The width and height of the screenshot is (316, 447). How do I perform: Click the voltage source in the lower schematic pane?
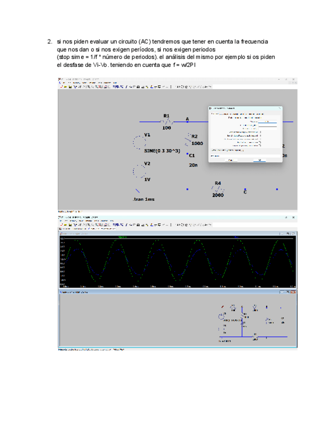[x=222, y=317]
